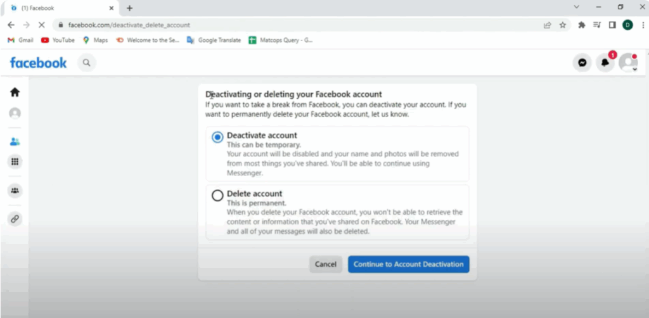Open your profile avatar in left sidebar
Viewport: 649px width, 318px height.
pos(15,113)
